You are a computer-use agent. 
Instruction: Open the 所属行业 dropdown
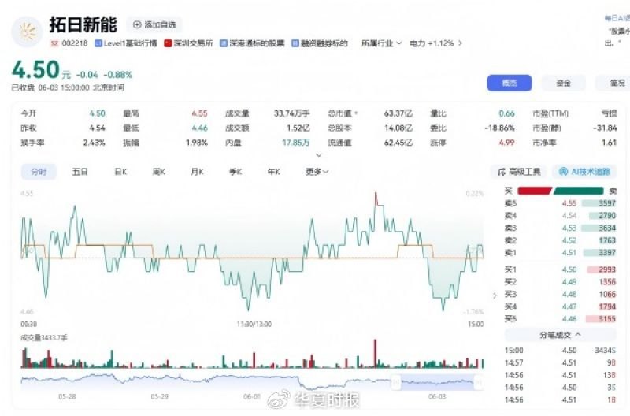coord(381,43)
